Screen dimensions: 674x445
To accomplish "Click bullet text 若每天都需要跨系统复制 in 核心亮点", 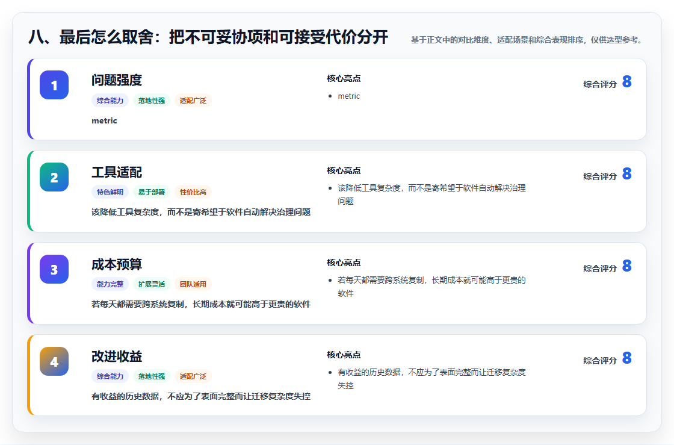I will click(x=431, y=287).
